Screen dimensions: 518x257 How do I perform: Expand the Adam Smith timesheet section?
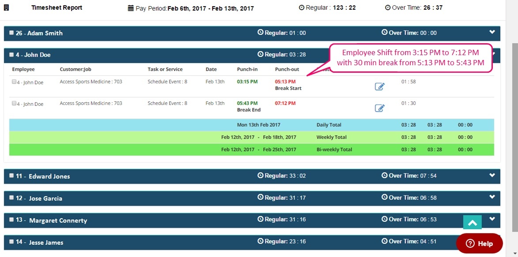[x=492, y=32]
